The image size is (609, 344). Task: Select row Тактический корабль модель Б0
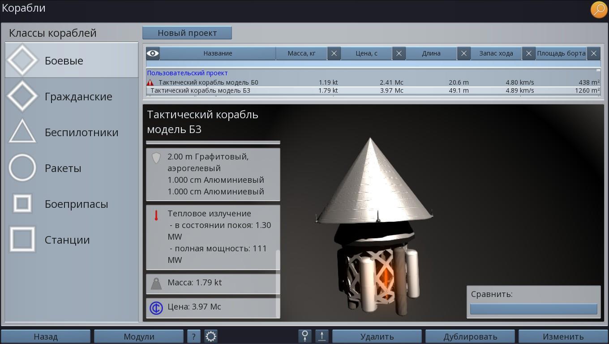point(373,82)
